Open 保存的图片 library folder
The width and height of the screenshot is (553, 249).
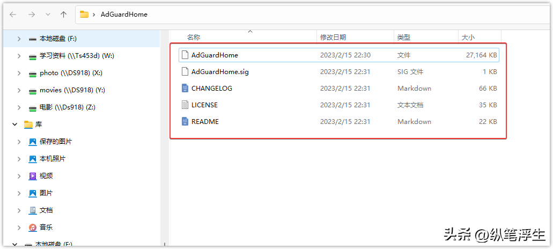(55, 142)
